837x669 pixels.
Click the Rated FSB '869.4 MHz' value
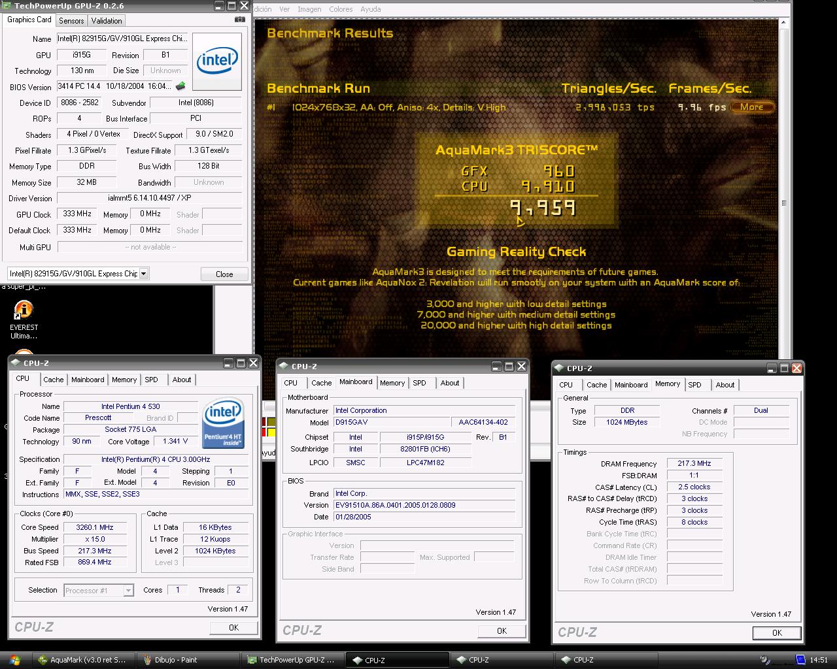95,563
